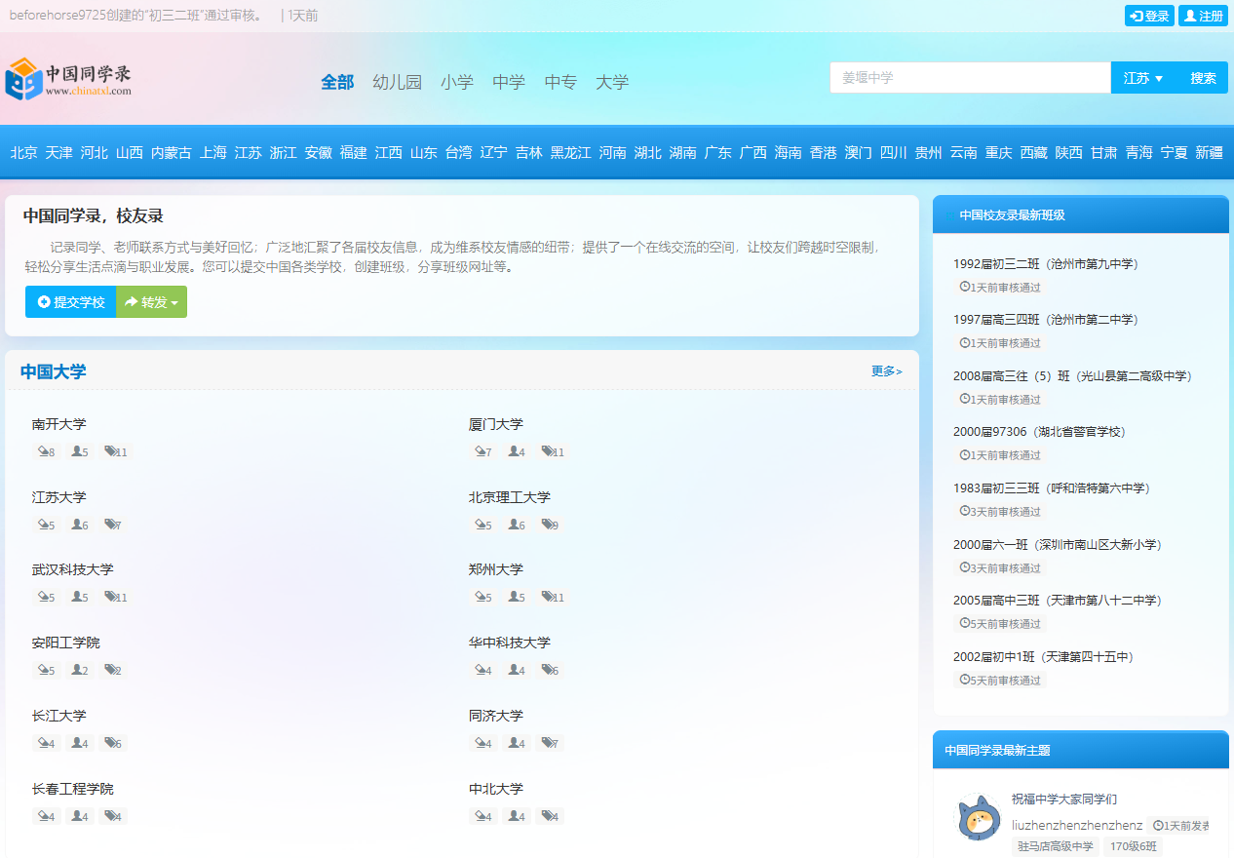Screen dimensions: 1234x858
Task: Switch to the 中学 category tab
Action: tap(508, 82)
